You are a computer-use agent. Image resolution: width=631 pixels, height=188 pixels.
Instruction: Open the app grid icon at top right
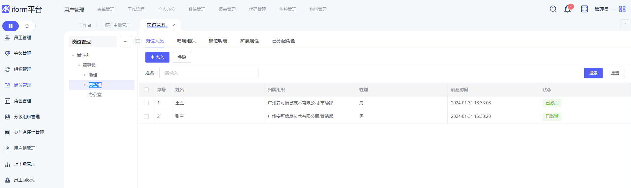[x=622, y=9]
